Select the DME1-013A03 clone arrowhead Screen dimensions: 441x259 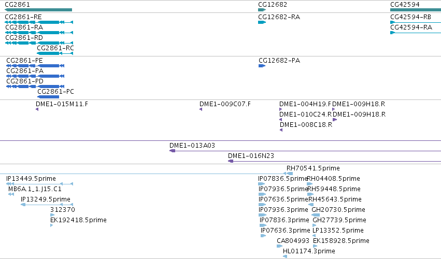[173, 151]
